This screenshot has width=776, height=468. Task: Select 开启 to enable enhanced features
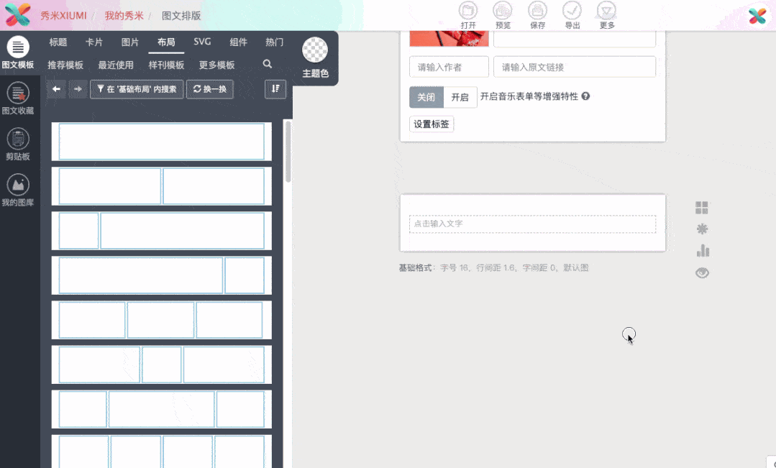tap(460, 97)
